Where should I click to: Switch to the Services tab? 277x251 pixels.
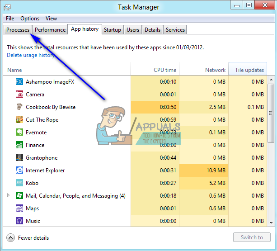tap(175, 30)
